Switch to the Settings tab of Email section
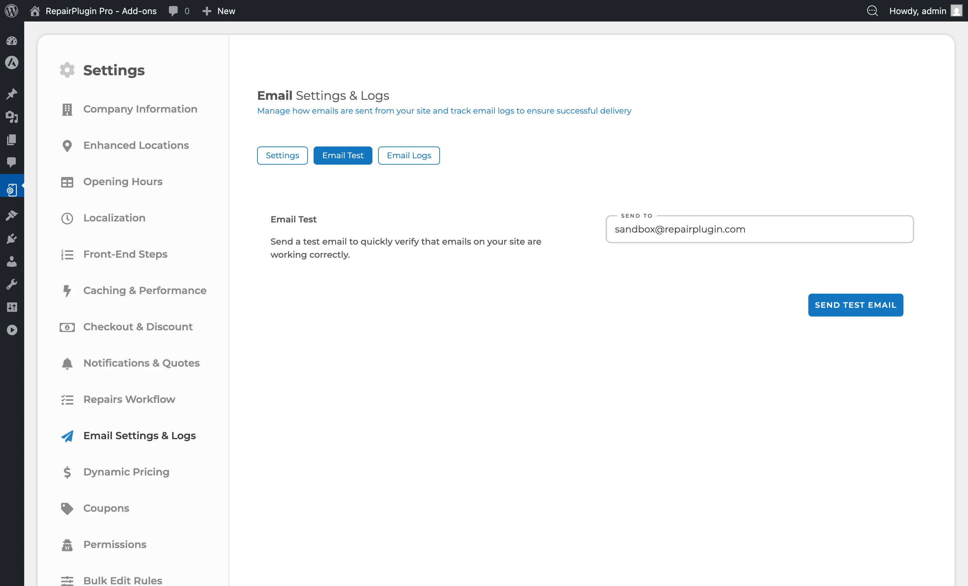 tap(282, 155)
